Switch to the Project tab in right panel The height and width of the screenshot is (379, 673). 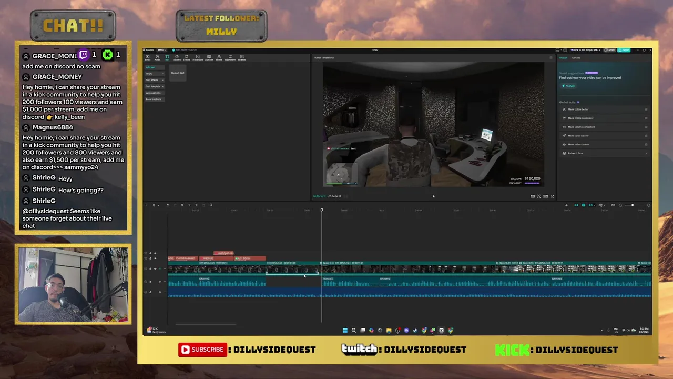coord(563,57)
